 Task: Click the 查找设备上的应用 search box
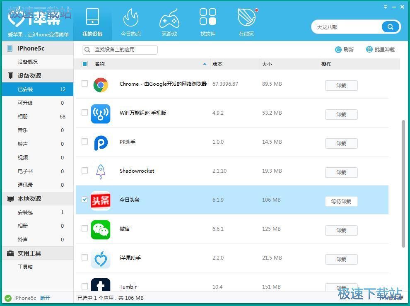click(x=120, y=50)
